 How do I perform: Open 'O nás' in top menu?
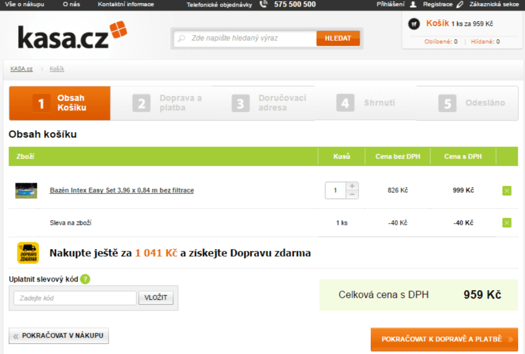click(71, 4)
